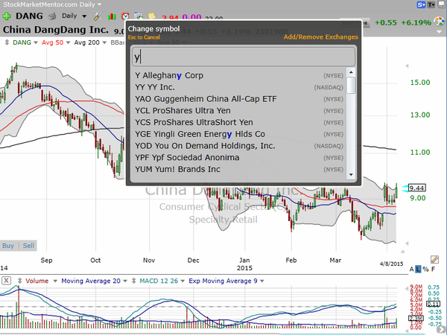Image resolution: width=447 pixels, height=335 pixels.
Task: Click the China DangDang Inc. title
Action: tap(56, 30)
